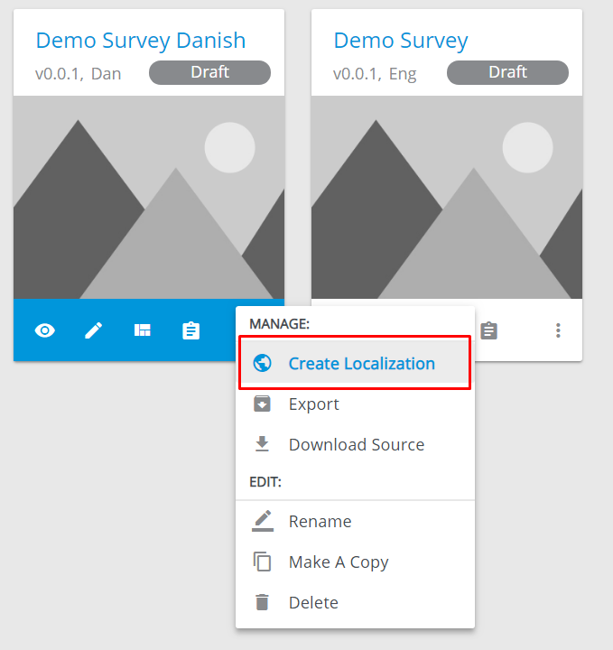Click the "v0.0.1, Eng" version text
Viewport: 613px width, 650px height.
click(x=375, y=74)
